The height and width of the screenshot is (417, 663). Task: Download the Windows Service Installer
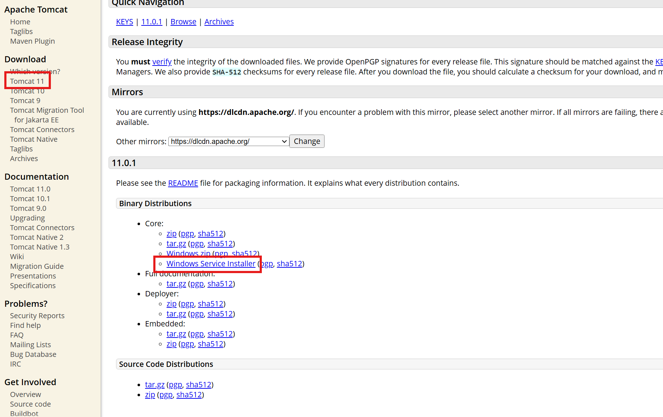[x=211, y=264]
